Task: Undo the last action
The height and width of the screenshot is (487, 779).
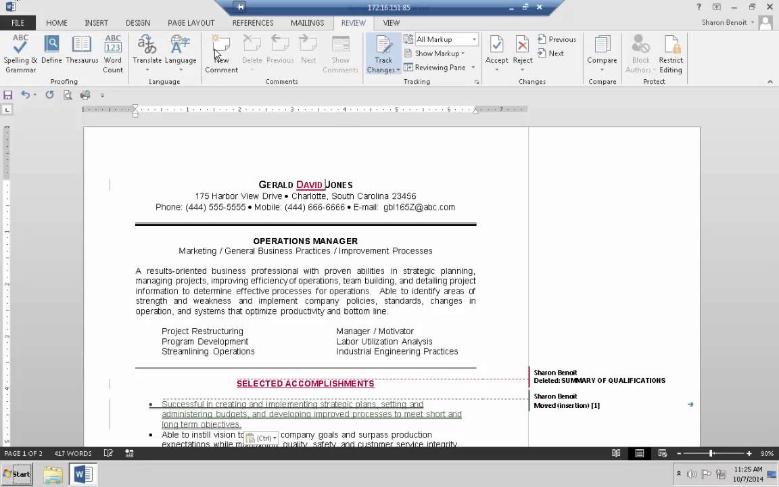Action: (25, 95)
